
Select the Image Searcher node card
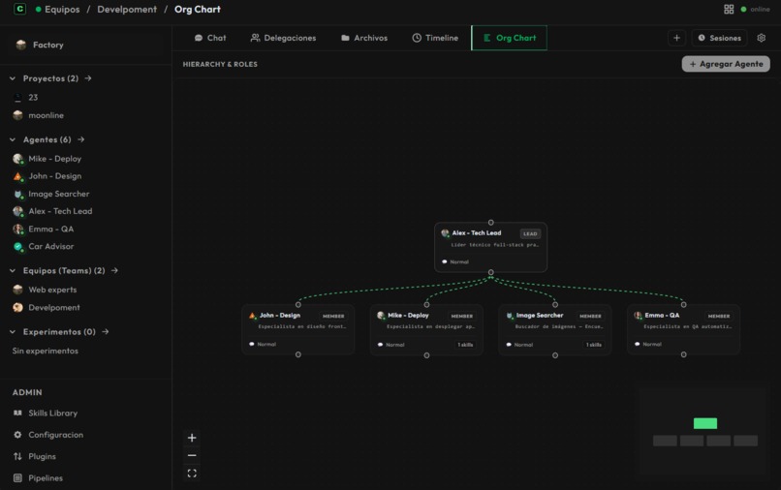[x=555, y=329]
